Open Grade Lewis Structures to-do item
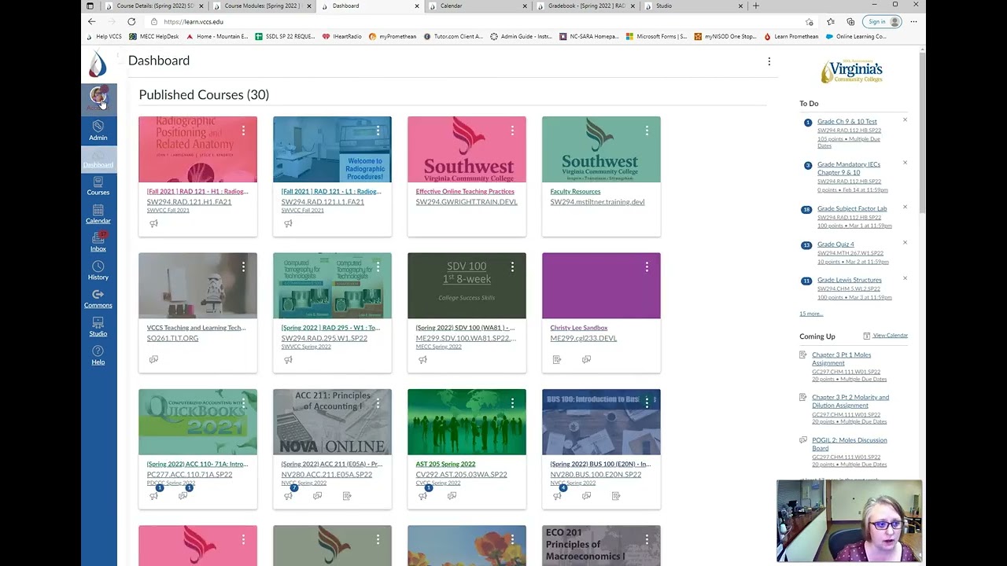This screenshot has height=566, width=1007. pyautogui.click(x=850, y=280)
